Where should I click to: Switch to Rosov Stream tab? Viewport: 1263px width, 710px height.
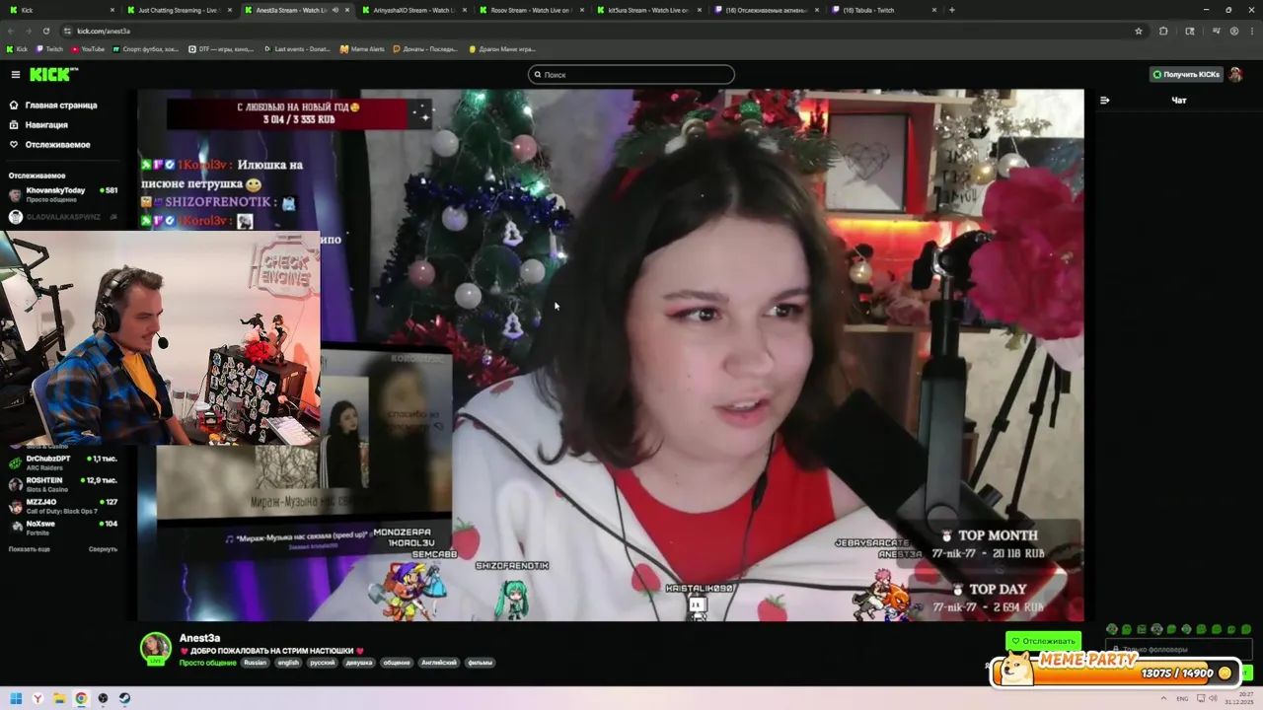click(530, 10)
